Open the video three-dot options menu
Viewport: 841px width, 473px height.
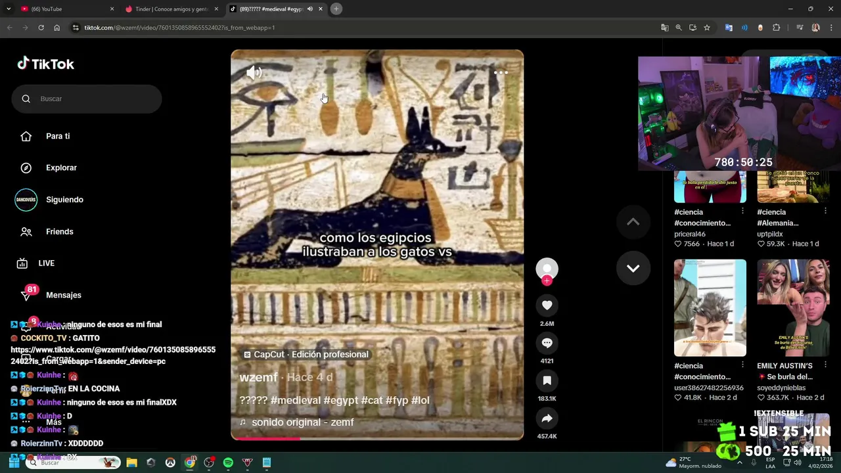[501, 73]
